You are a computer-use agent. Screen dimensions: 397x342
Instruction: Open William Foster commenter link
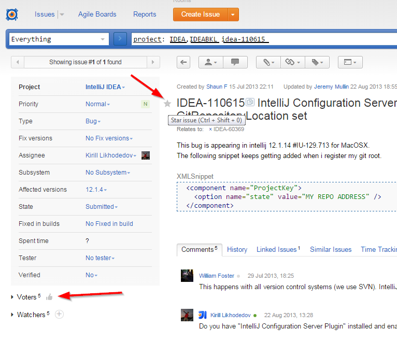pos(217,276)
